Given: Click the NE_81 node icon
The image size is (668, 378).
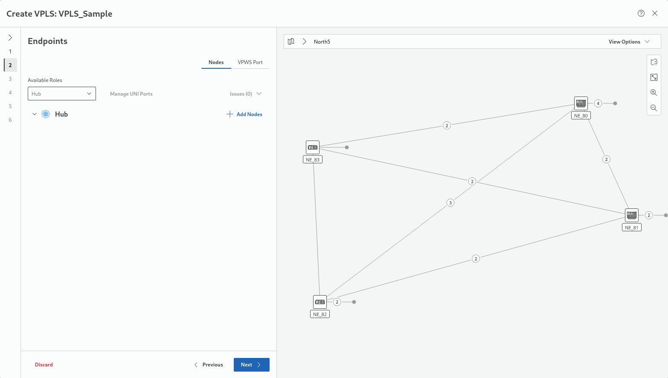Looking at the screenshot, I should 631,215.
